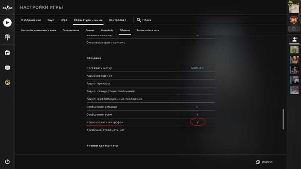This screenshot has height=169, width=301.
Task: Select the Радиосообщение binding row
Action: [x=150, y=75]
